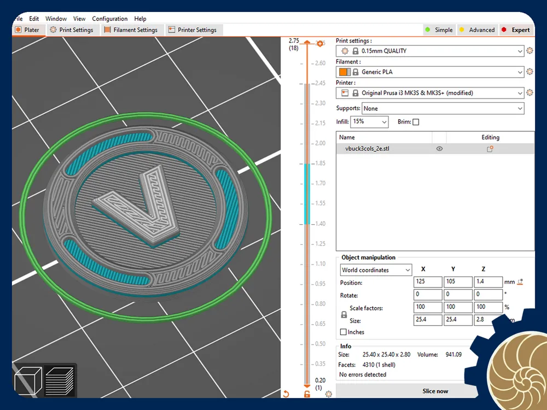Toggle visibility eye for vbuck3cols_2e.stl
The height and width of the screenshot is (410, 547).
440,149
